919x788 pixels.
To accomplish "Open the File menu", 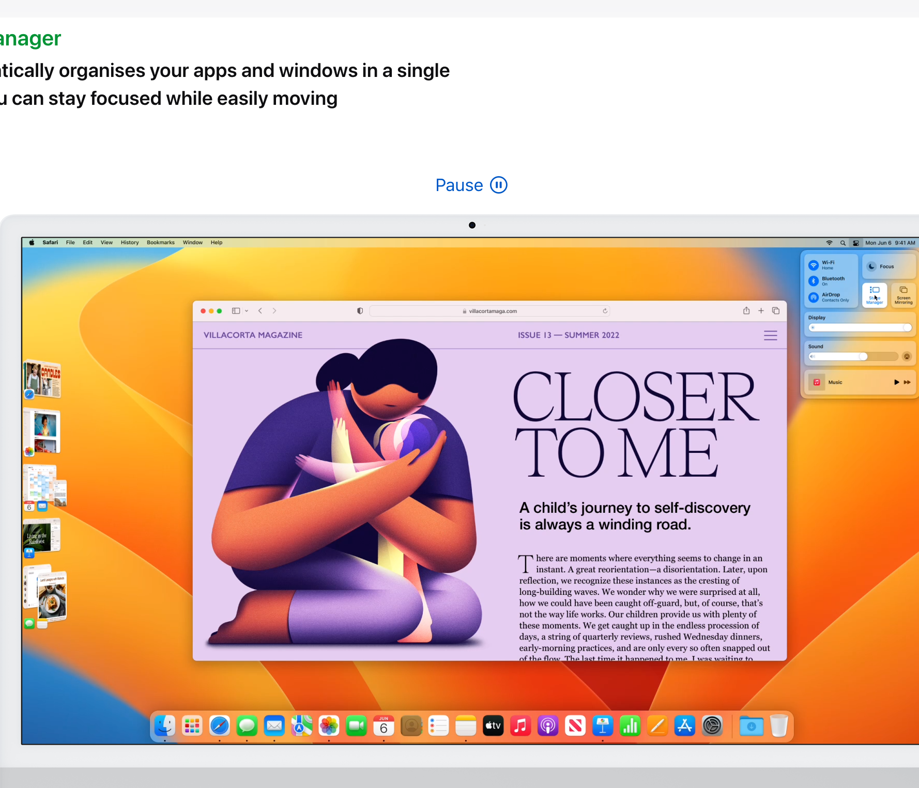I will (x=70, y=242).
